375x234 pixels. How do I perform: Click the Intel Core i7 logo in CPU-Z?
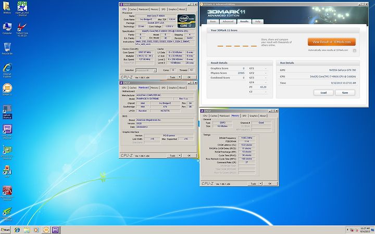pos(186,21)
